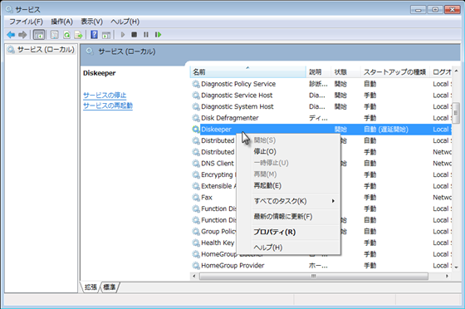Open the 操作(A) menu
Viewport: 465px width, 309px height.
(x=61, y=22)
